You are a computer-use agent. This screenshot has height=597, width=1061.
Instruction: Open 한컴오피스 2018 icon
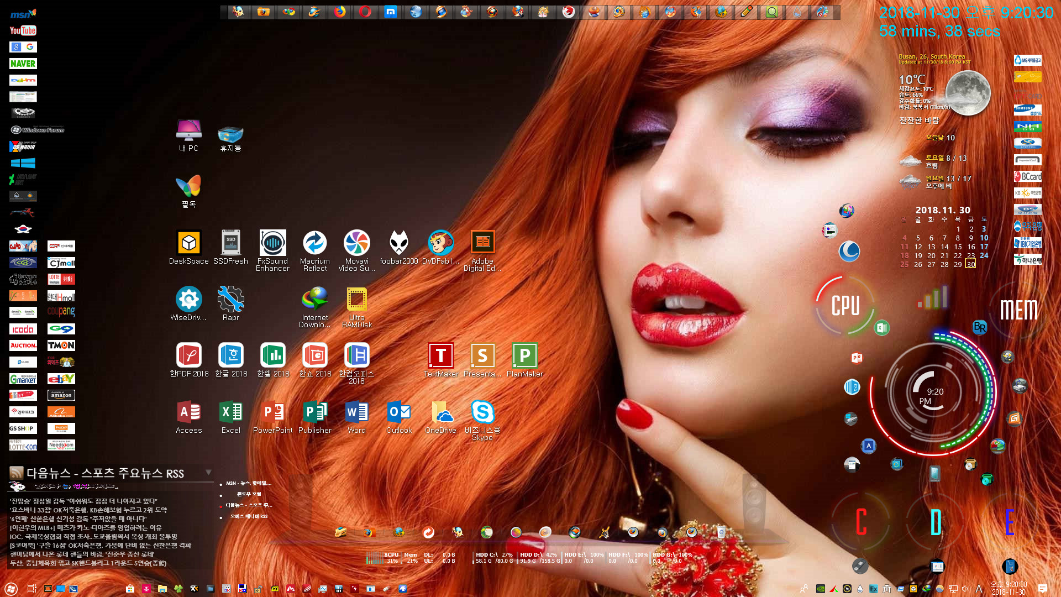coord(357,363)
